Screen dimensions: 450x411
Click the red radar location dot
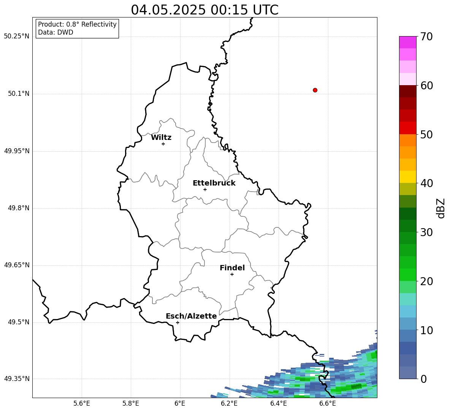(x=315, y=90)
